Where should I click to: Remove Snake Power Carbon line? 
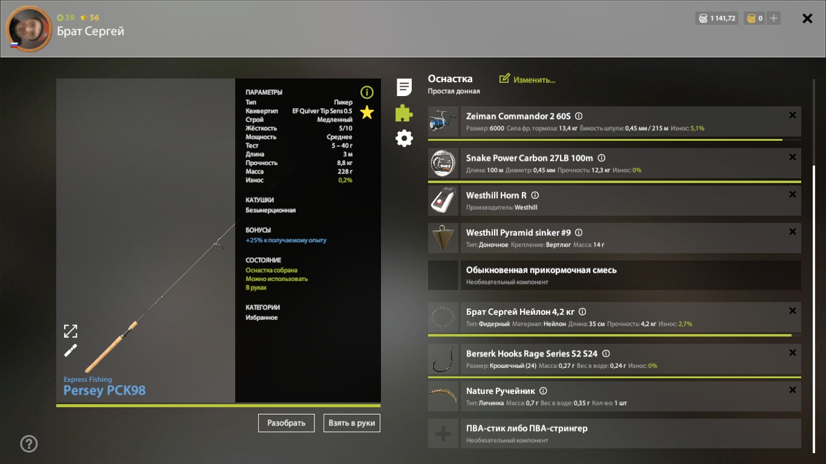[792, 157]
